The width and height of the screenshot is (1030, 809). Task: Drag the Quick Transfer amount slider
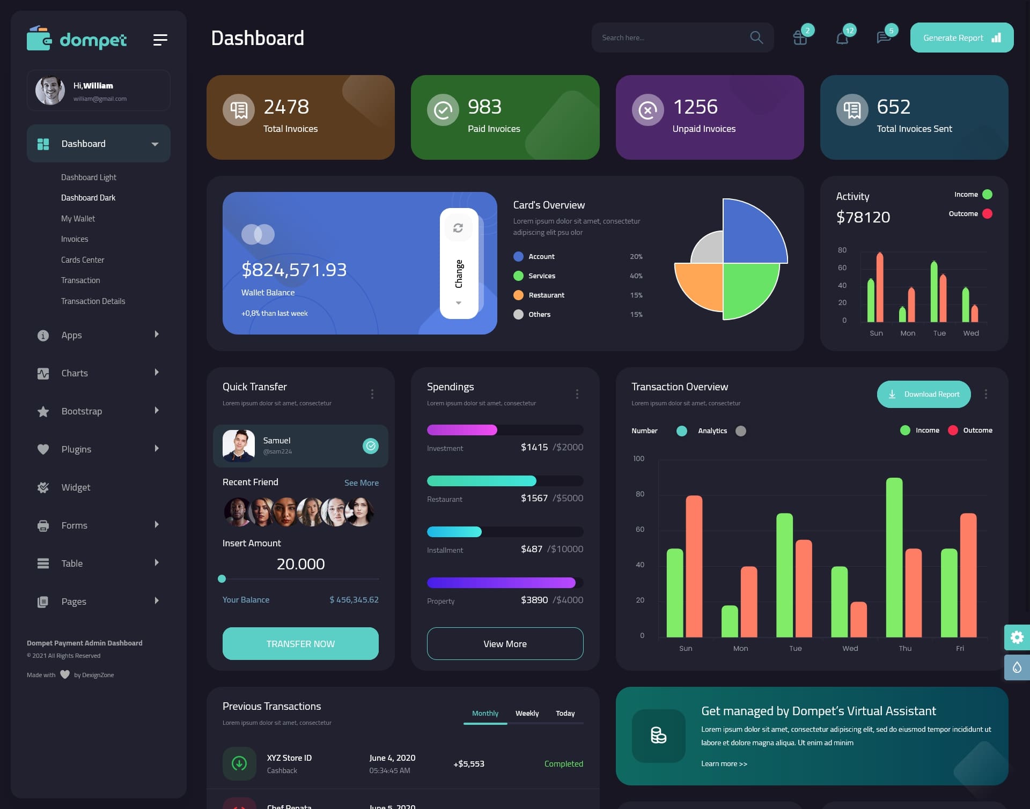point(223,578)
